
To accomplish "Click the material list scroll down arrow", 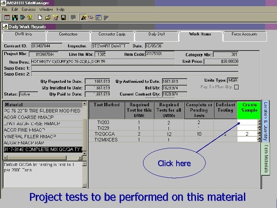I will pos(84,153).
